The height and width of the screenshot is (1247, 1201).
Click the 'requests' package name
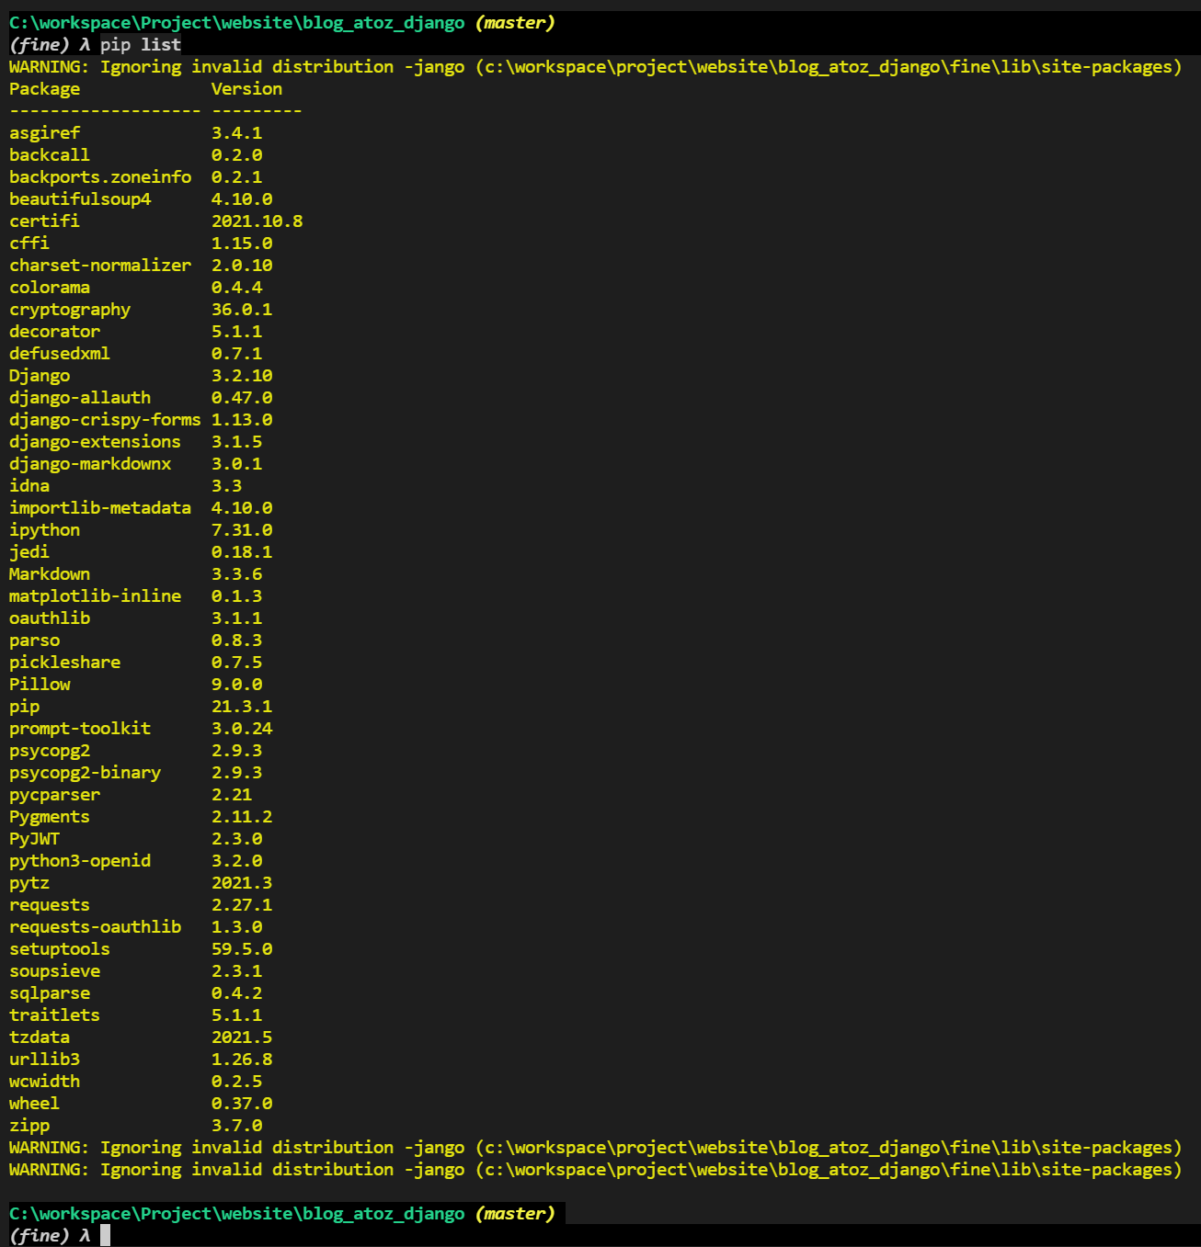pyautogui.click(x=50, y=905)
